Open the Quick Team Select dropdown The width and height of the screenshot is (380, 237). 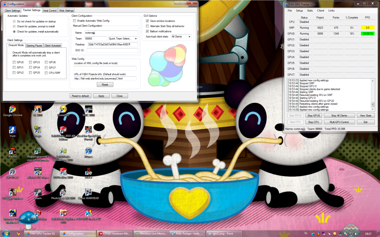(123, 39)
